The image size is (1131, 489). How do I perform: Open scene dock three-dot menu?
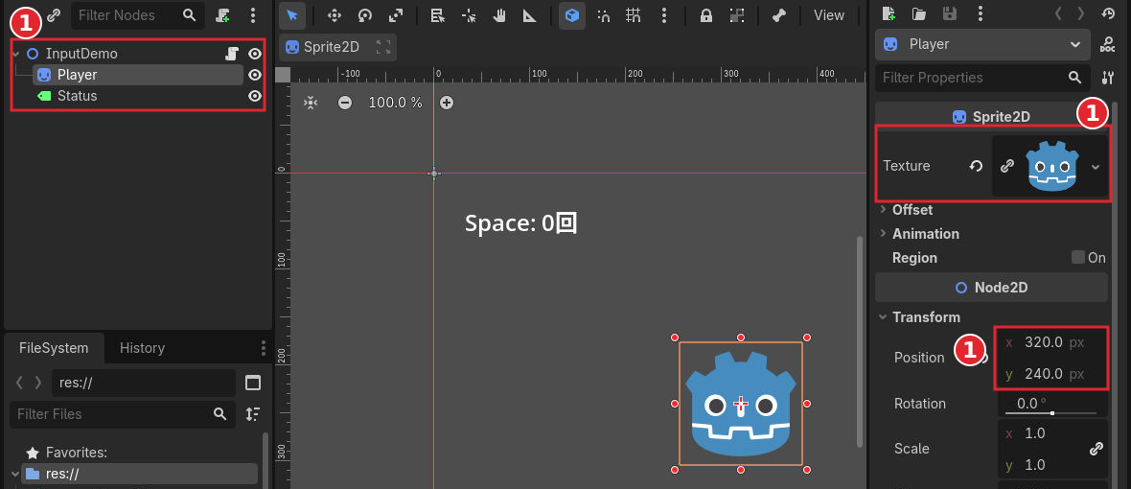252,15
